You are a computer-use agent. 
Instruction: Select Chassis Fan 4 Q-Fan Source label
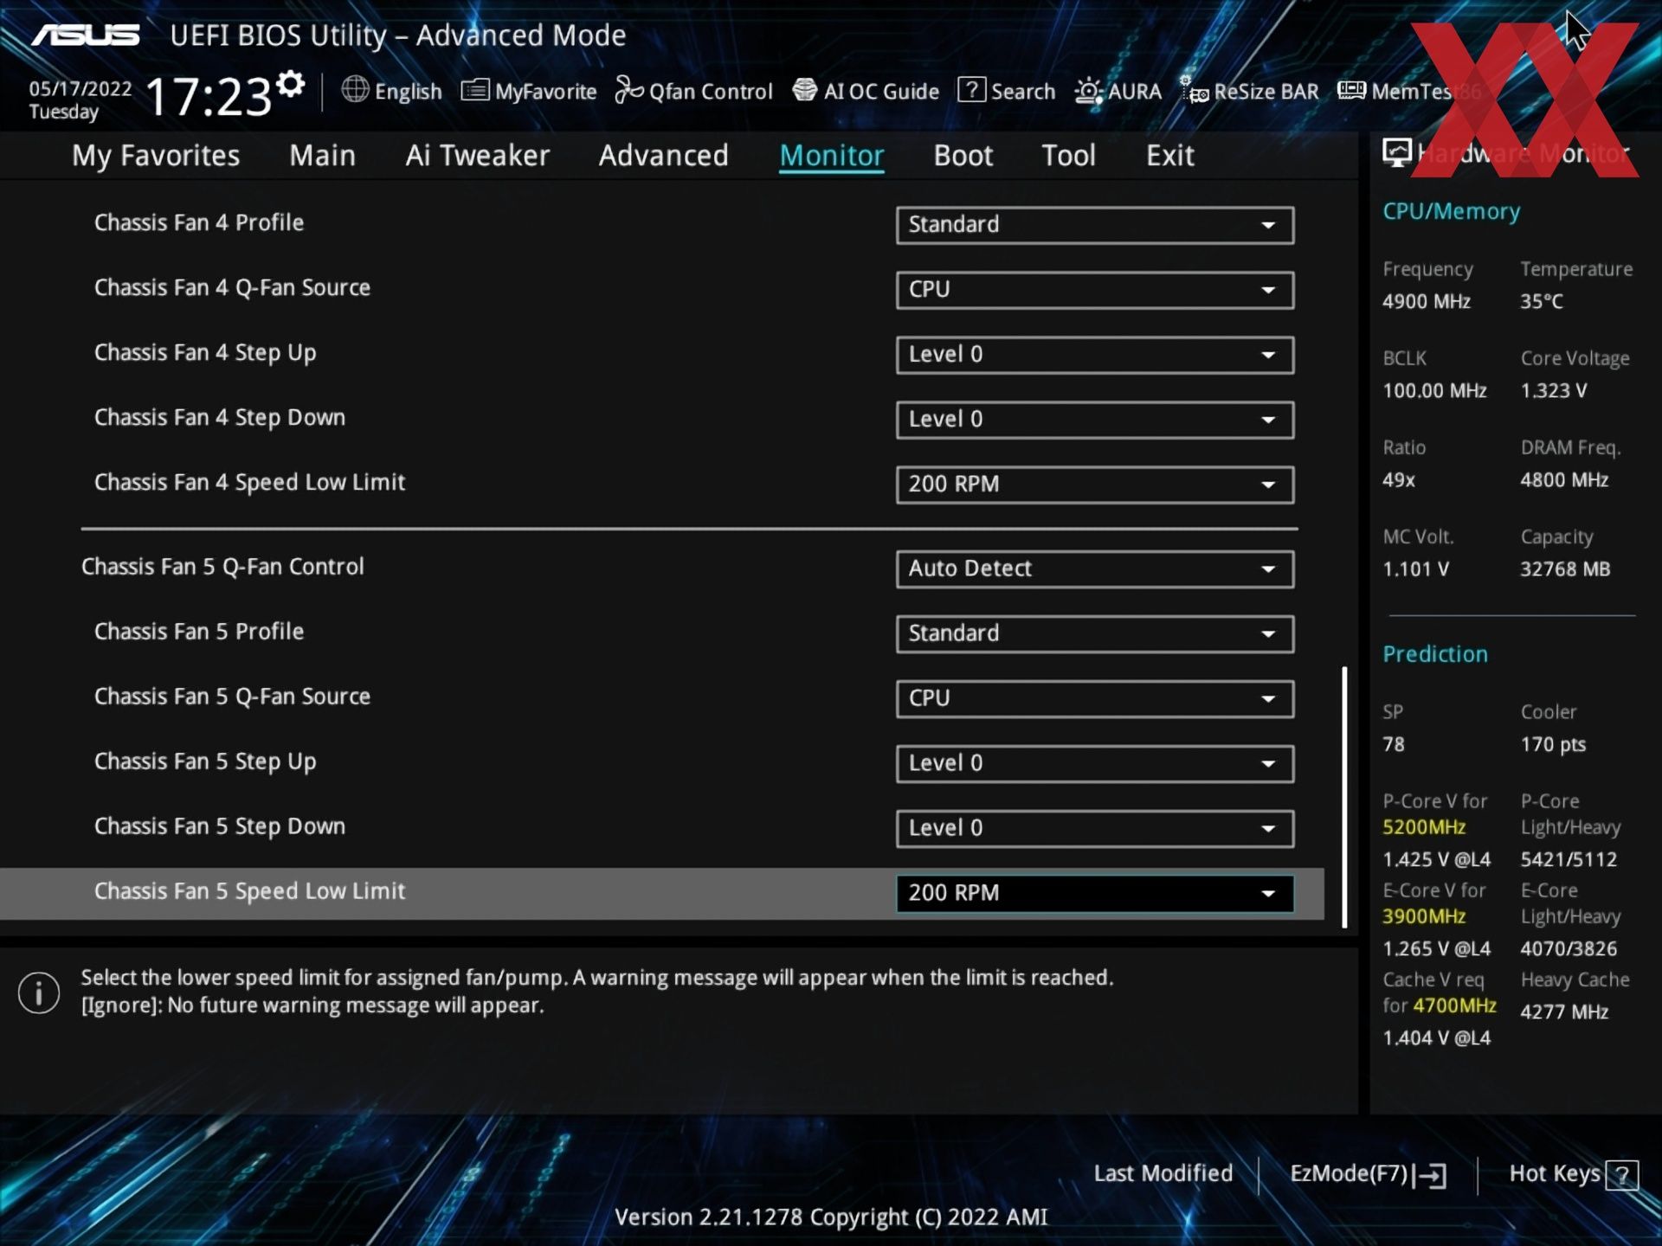232,288
